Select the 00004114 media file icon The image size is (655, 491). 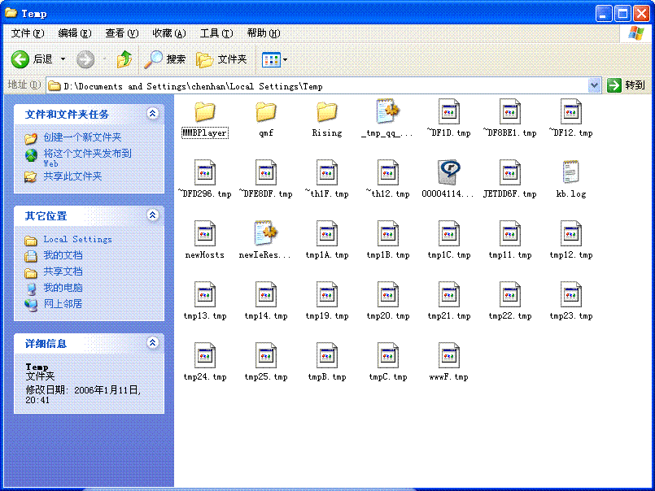pos(448,173)
